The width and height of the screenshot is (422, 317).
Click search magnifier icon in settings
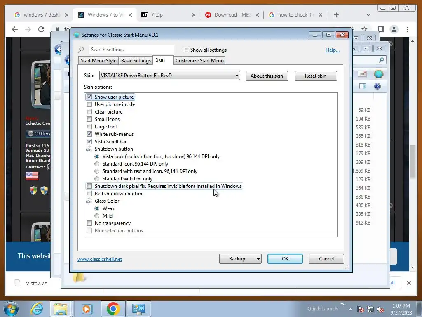pos(81,50)
